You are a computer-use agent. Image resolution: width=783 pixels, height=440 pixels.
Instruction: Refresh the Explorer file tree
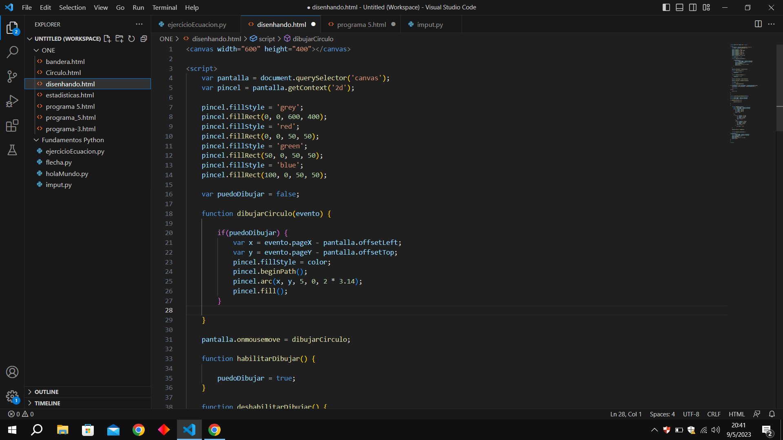[131, 39]
